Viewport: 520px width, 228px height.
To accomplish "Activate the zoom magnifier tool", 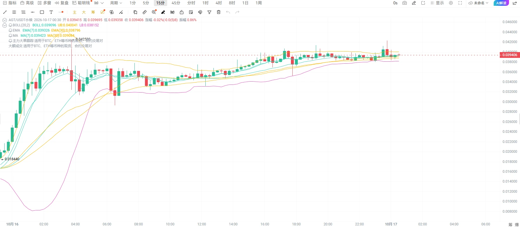I will click(154, 12).
